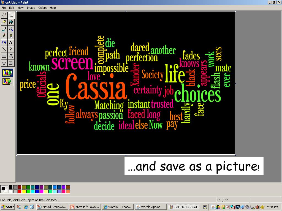Open the File menu
282x211 pixels.
[4, 8]
